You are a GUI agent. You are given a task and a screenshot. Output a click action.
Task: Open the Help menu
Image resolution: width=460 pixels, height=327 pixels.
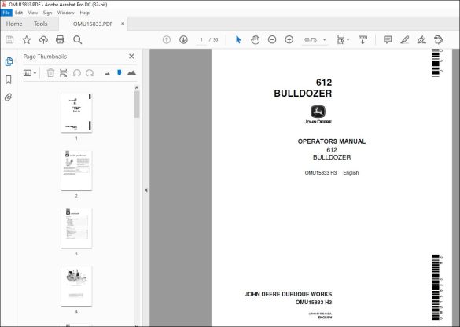(84, 13)
